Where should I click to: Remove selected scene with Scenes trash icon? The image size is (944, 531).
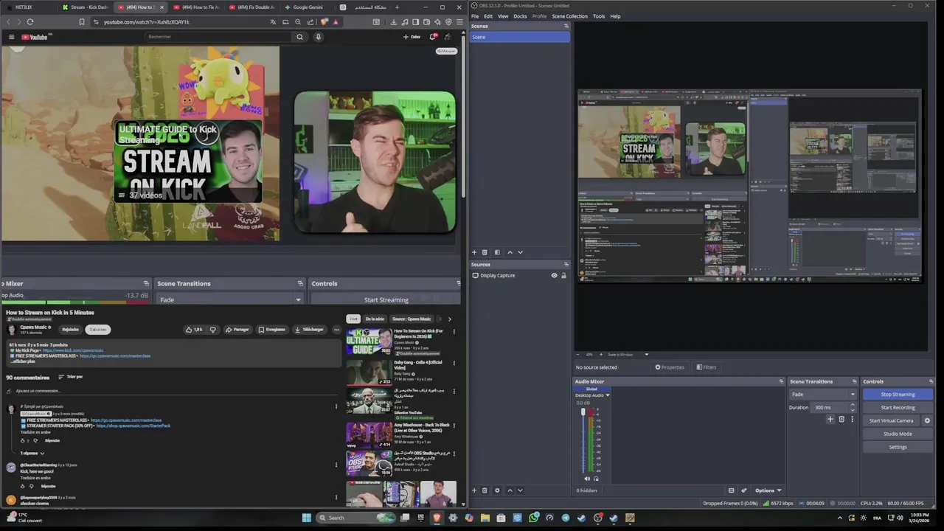coord(485,252)
